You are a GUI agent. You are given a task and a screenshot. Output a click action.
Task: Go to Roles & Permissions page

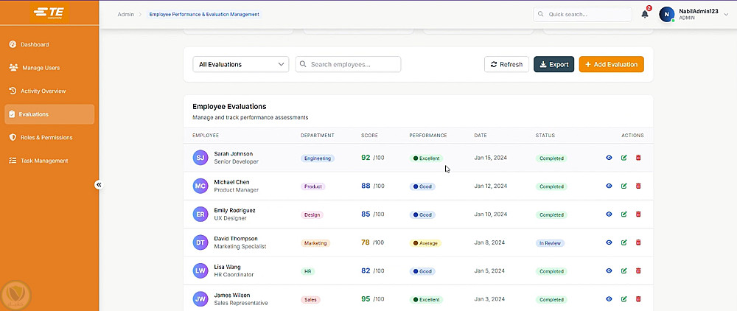click(46, 138)
